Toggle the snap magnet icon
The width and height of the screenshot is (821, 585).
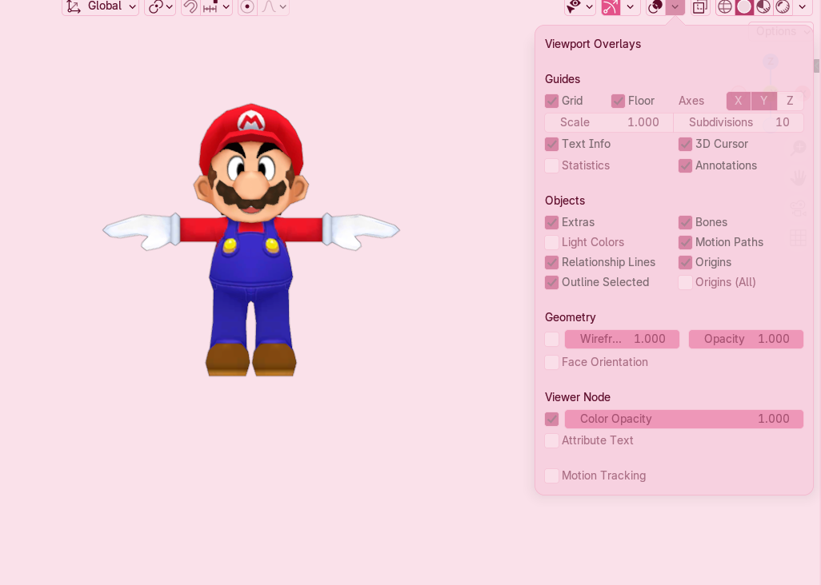[190, 6]
